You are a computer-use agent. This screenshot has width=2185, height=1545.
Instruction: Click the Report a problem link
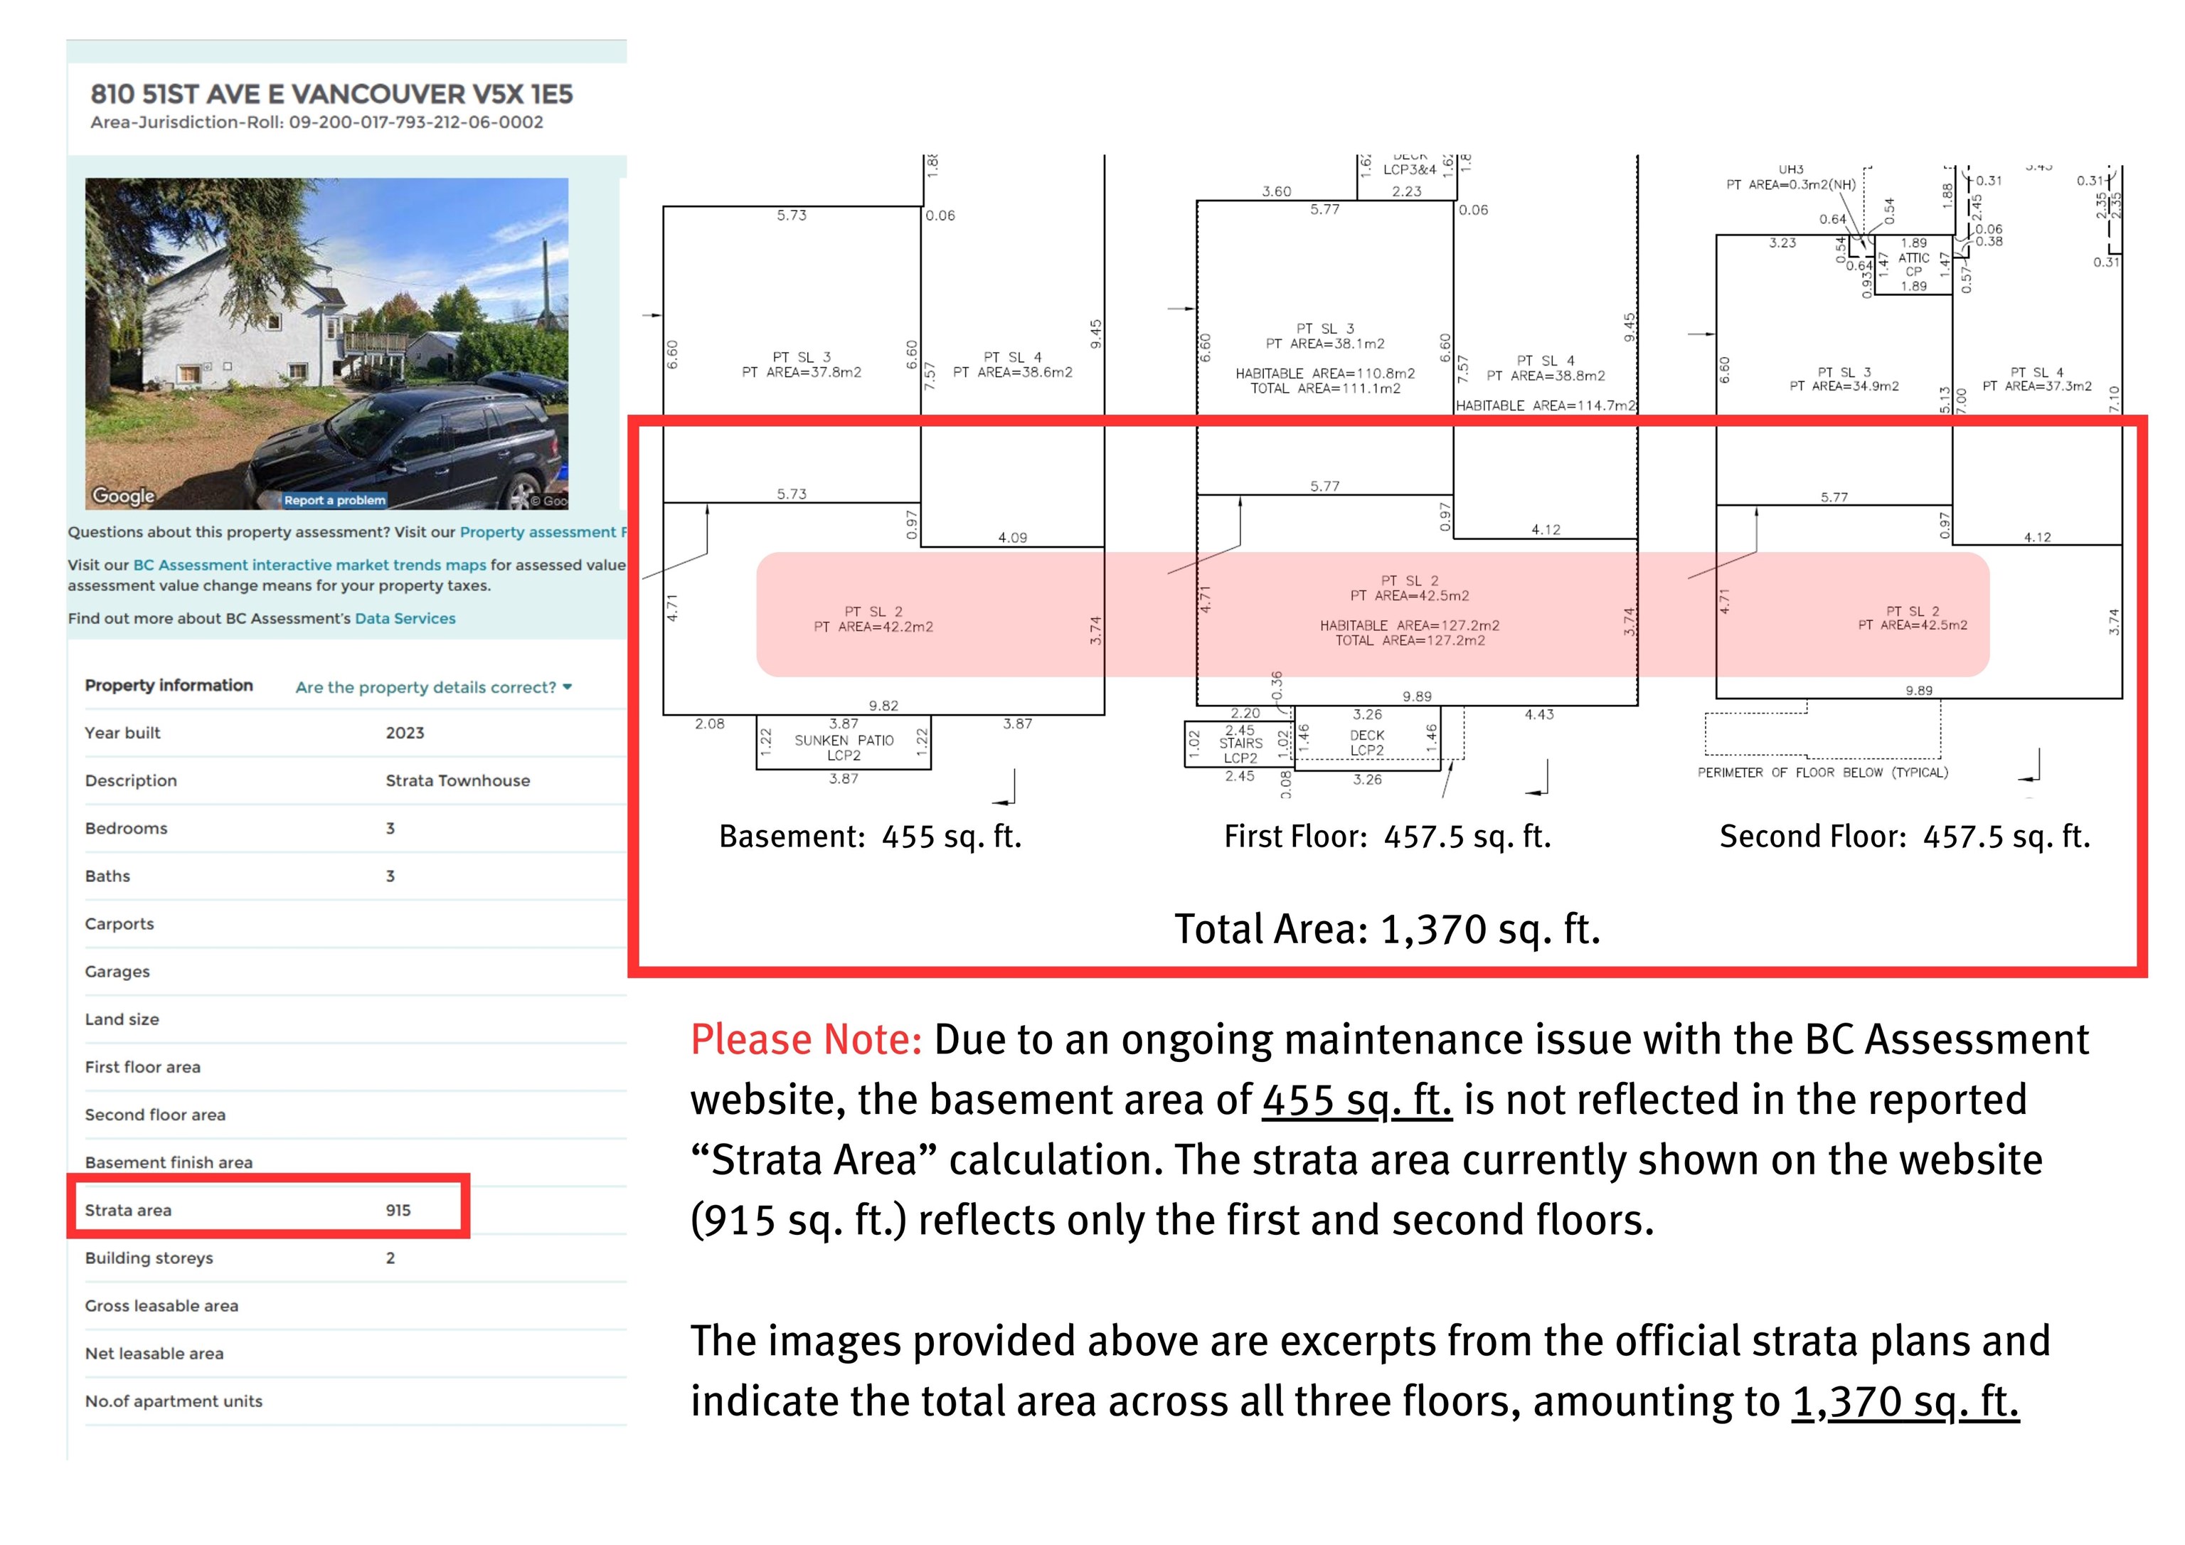click(334, 500)
